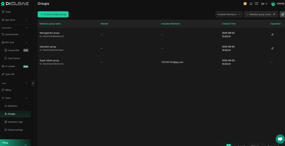285x146 pixels.
Task: Click ID 1963070363817422849 text
Action: (51, 50)
